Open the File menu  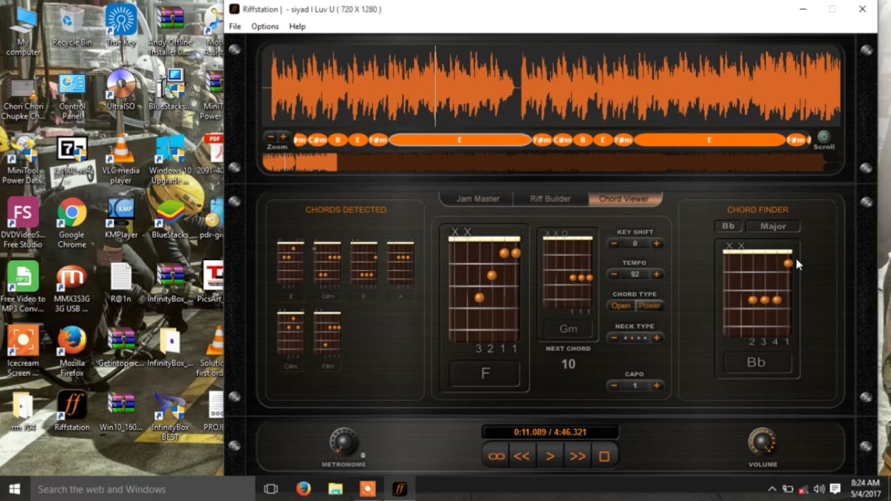235,26
